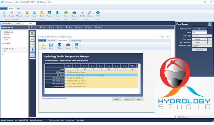Viewport: 214px width, 125px height.
Task: Click the Vol chart side button
Action: point(32,39)
